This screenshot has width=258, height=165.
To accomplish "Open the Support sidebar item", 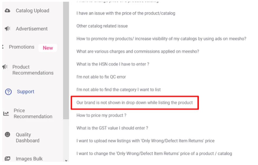I will tap(25, 92).
